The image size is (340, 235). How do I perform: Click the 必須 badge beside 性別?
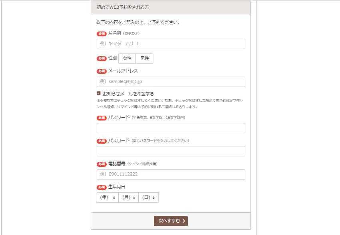(101, 59)
